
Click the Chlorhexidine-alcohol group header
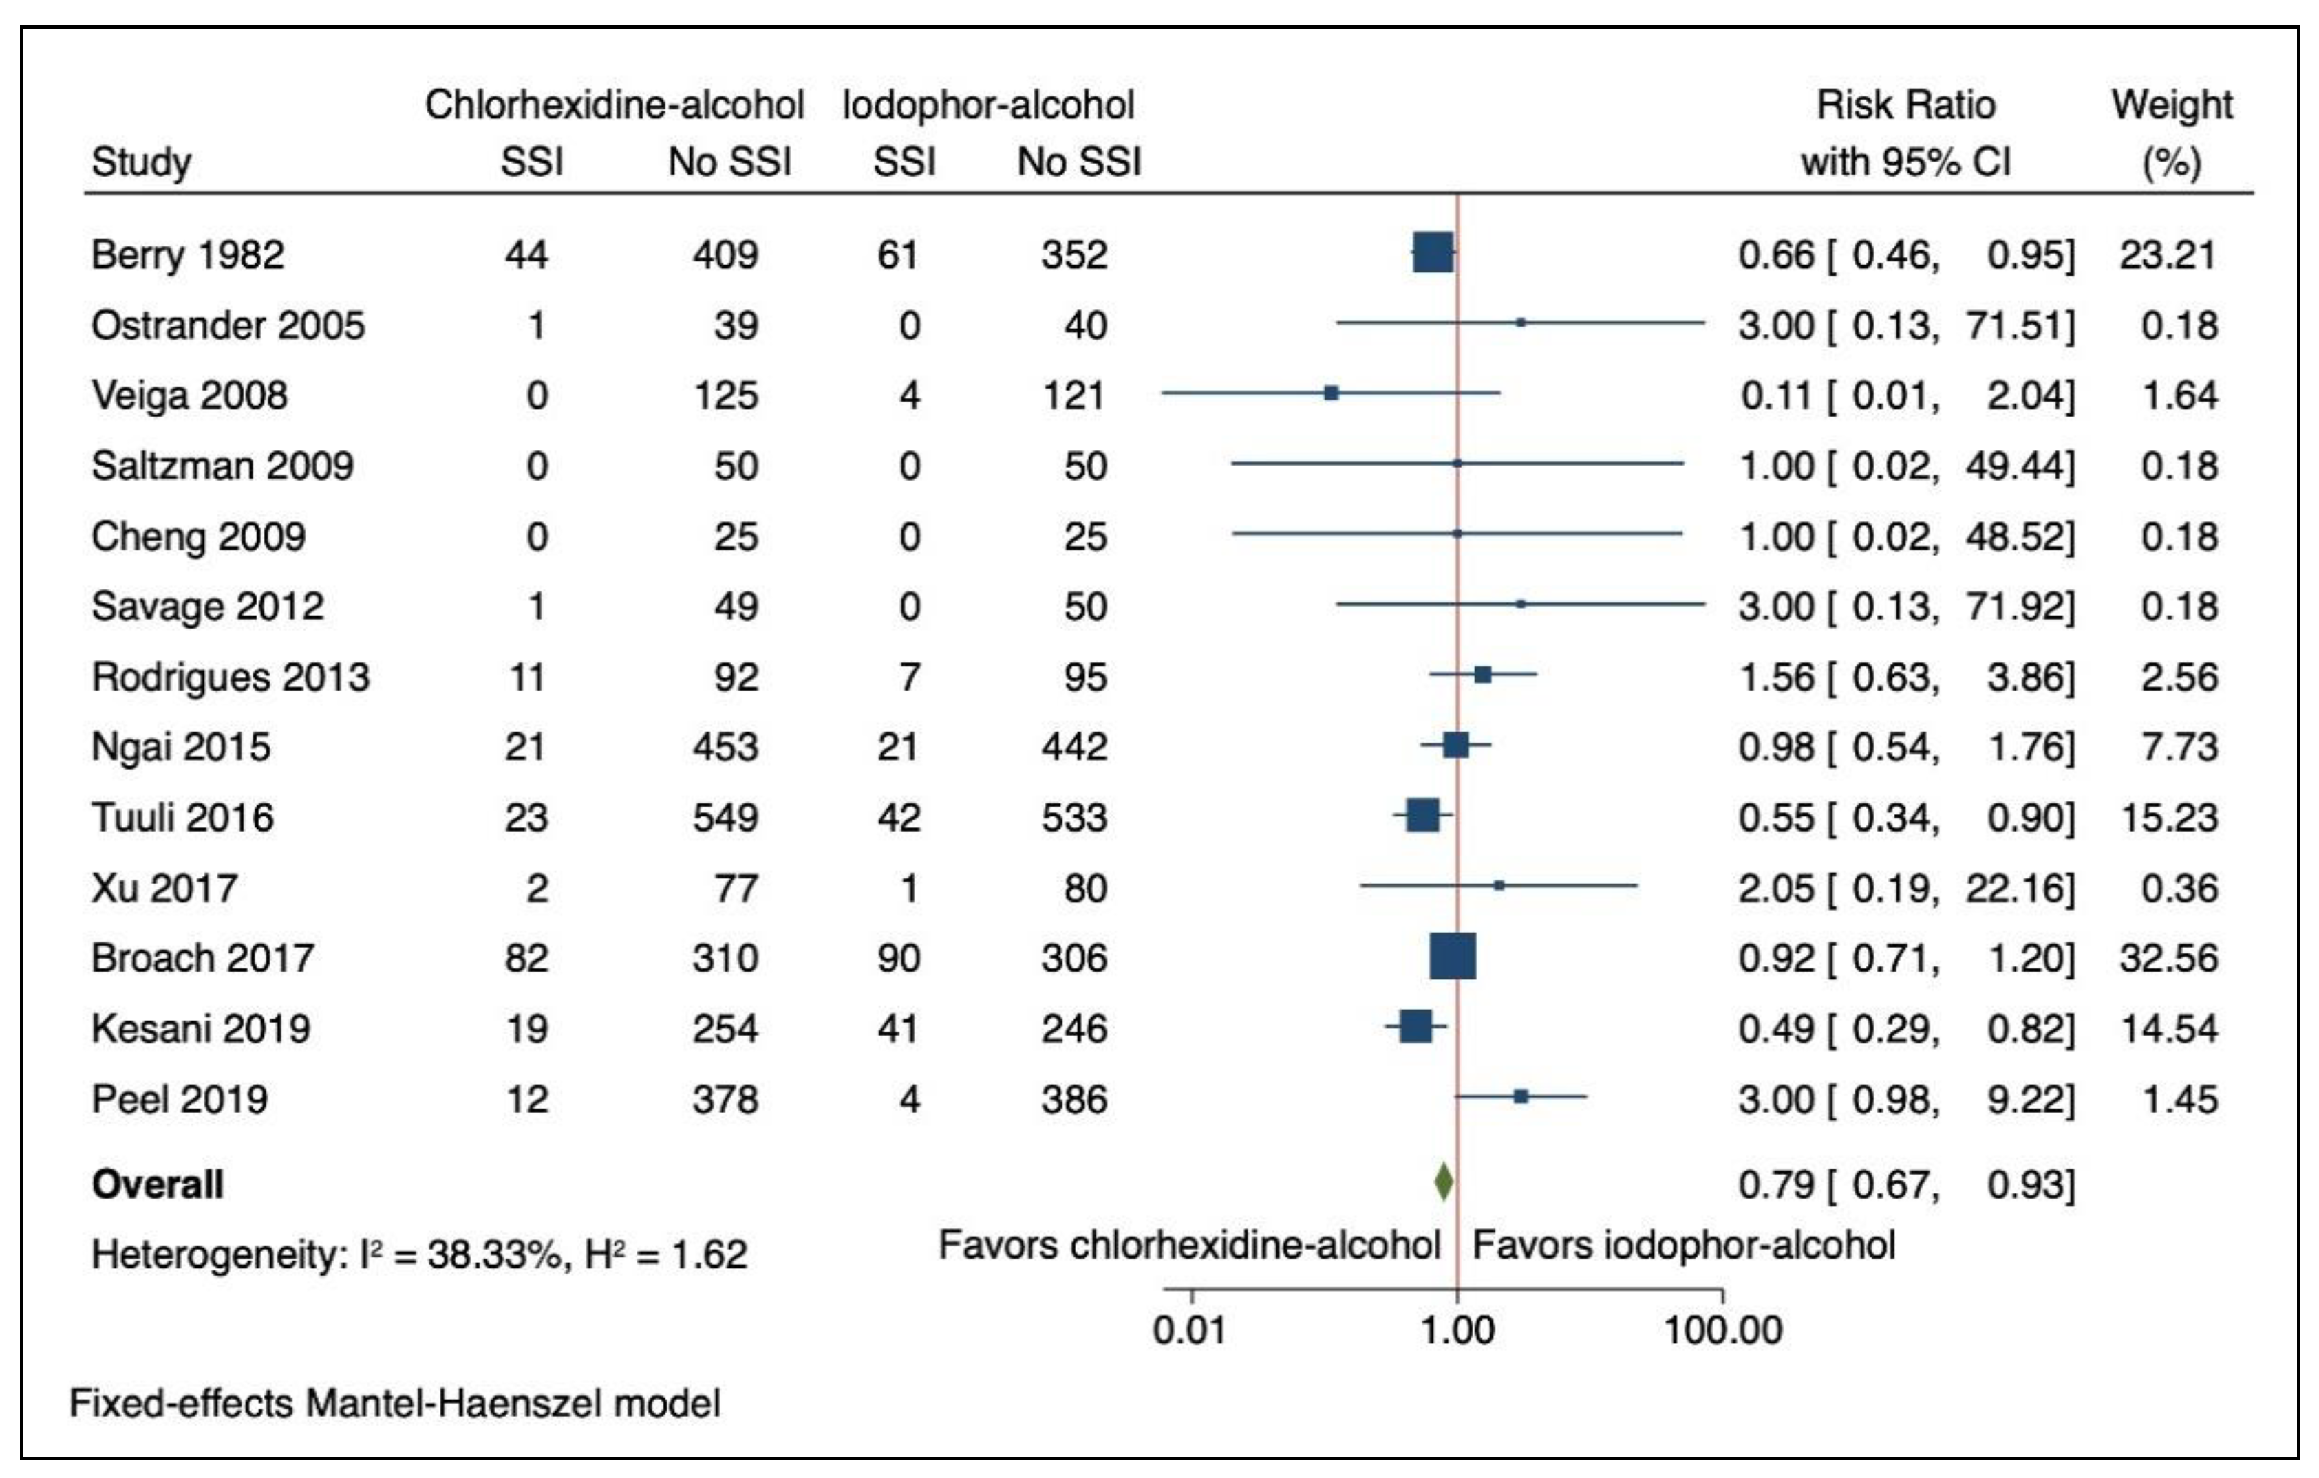[x=615, y=105]
